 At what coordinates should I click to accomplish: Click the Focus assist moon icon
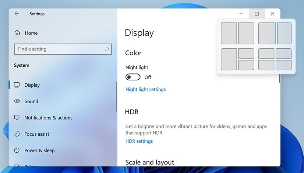pyautogui.click(x=17, y=134)
